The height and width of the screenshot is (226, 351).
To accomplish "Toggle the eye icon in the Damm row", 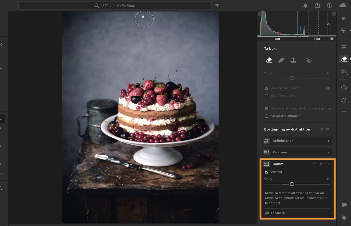I will (322, 164).
